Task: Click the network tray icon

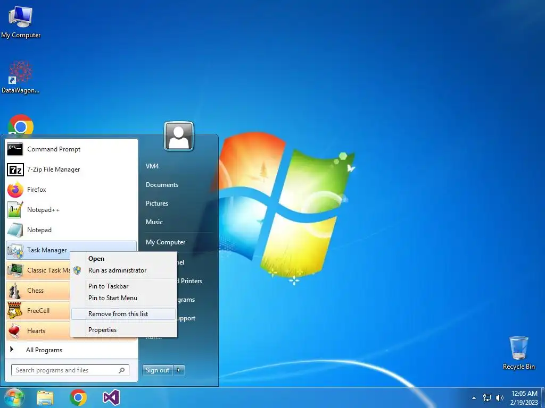Action: [x=487, y=398]
